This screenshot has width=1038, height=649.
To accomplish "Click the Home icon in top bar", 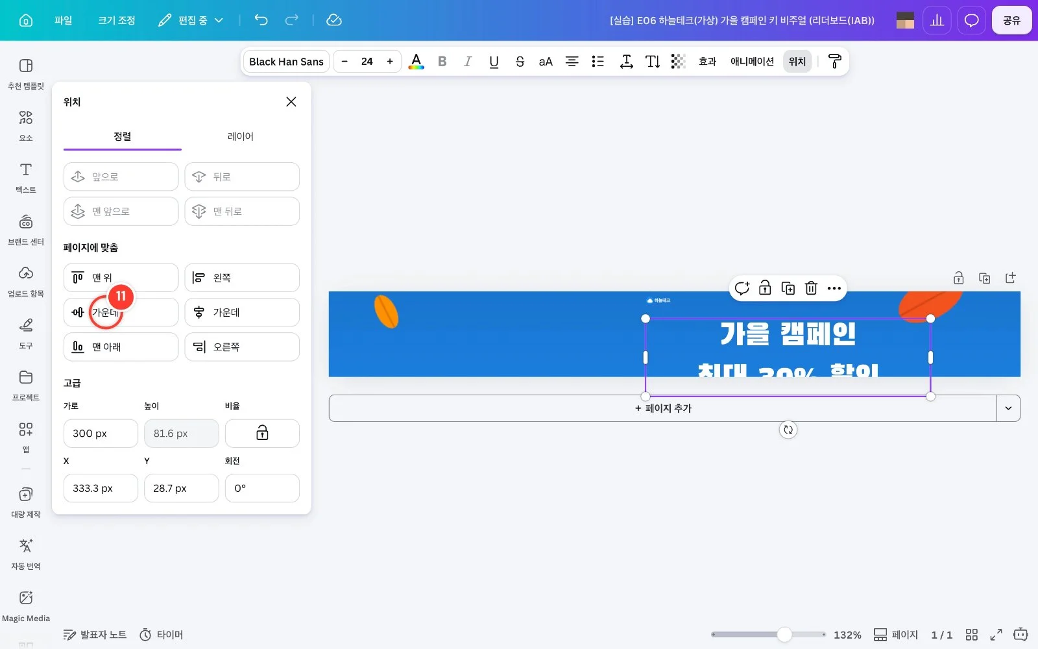I will [26, 20].
